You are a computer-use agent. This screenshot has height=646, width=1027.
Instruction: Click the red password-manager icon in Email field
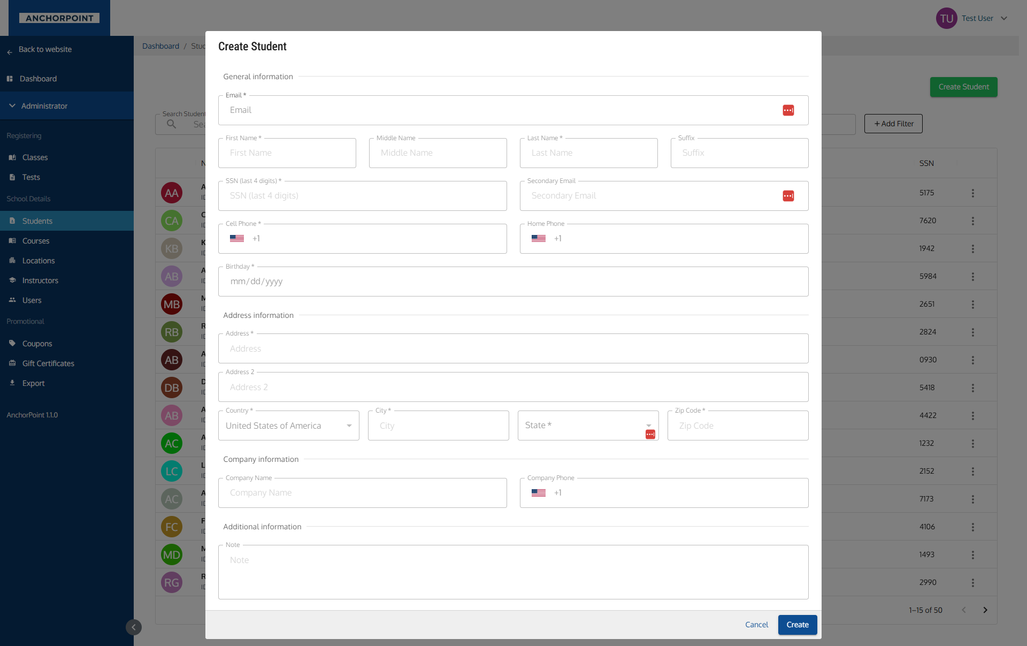click(788, 110)
